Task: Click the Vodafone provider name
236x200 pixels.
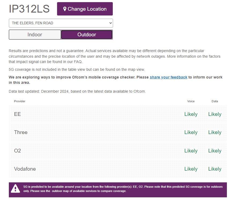Action: point(25,169)
